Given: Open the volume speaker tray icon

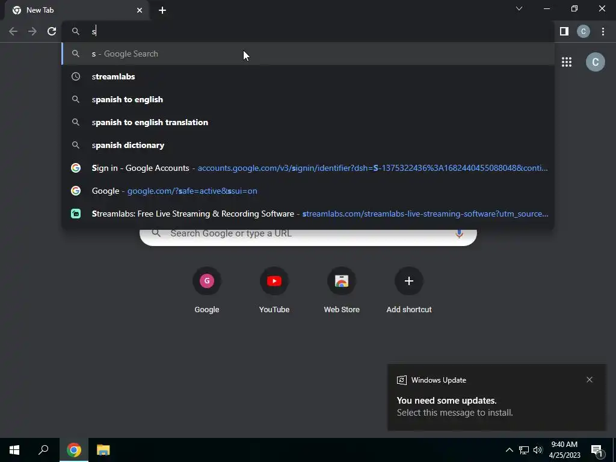Looking at the screenshot, I should [538, 450].
